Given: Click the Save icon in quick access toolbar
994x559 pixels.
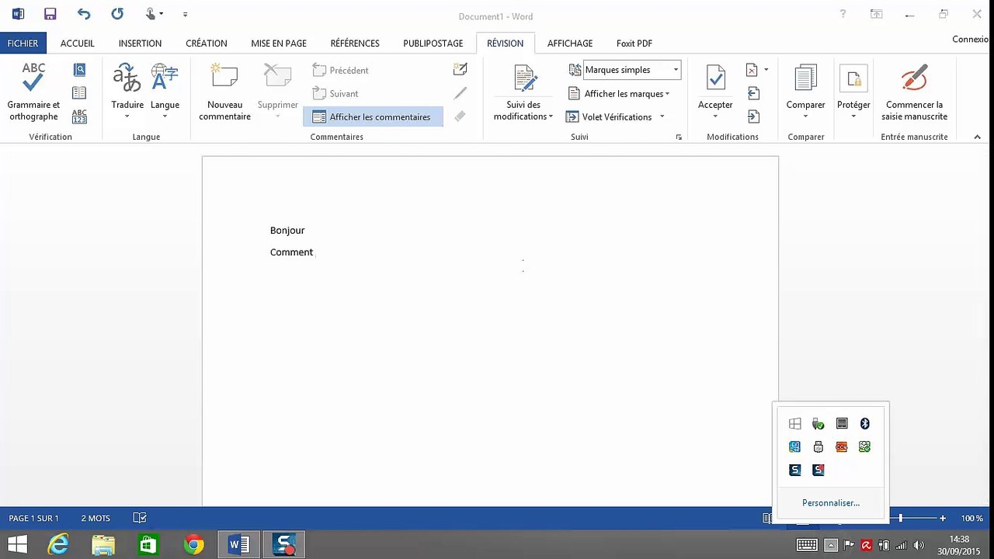Looking at the screenshot, I should (50, 14).
